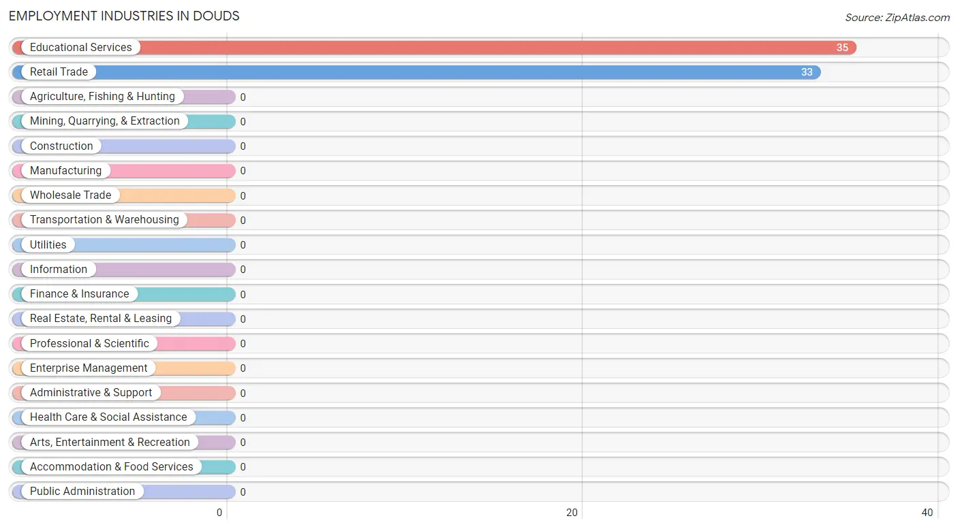Click the 0 value beside Accommodation & Food Services

tap(243, 467)
